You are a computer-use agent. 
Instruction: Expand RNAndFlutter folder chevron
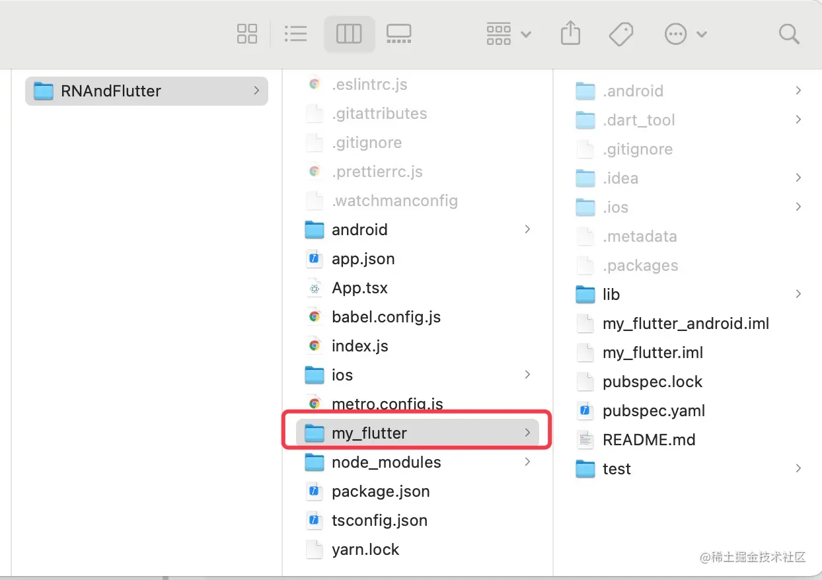pos(256,91)
